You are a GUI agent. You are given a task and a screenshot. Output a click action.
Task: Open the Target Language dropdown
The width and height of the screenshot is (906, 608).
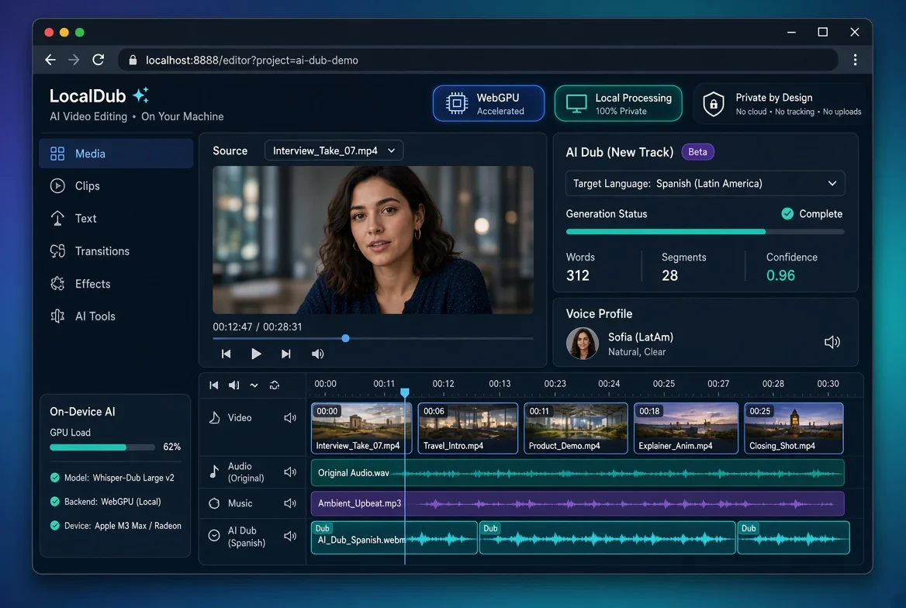click(x=705, y=183)
